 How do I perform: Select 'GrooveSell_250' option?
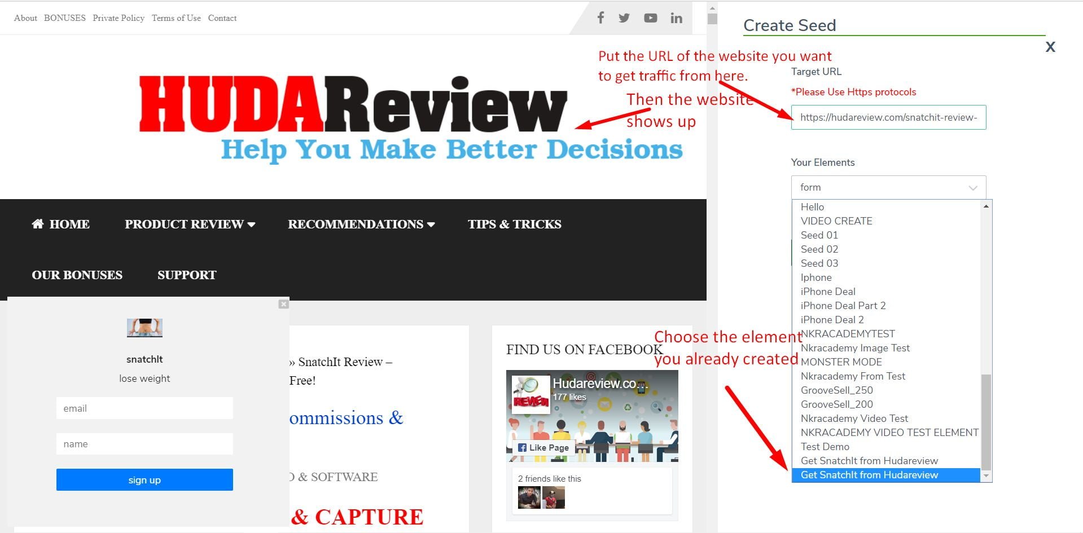[886, 390]
